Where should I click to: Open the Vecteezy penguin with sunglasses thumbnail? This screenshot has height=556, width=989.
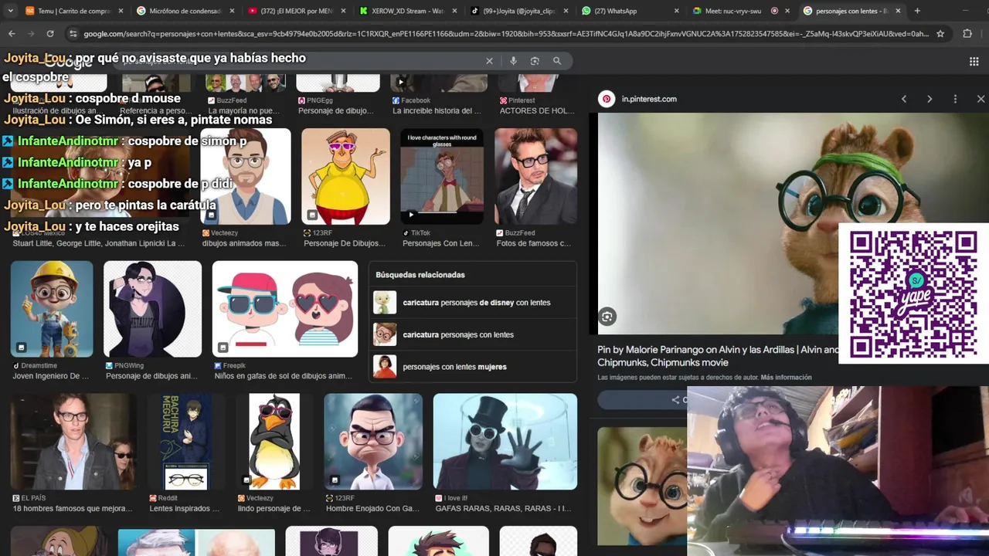(274, 442)
